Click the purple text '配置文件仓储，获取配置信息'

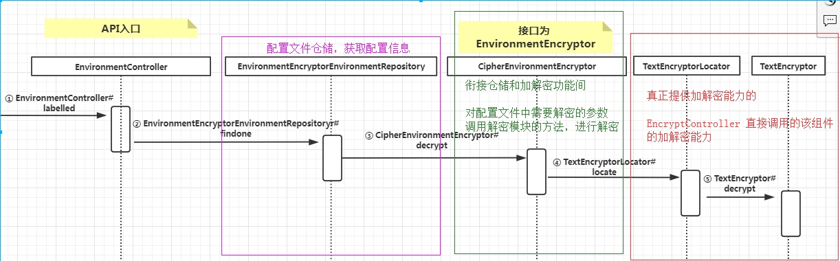click(338, 48)
